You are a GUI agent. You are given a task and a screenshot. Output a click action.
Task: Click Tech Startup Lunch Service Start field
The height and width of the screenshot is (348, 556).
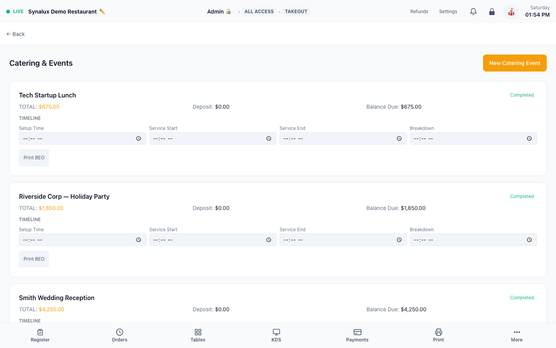coord(213,138)
